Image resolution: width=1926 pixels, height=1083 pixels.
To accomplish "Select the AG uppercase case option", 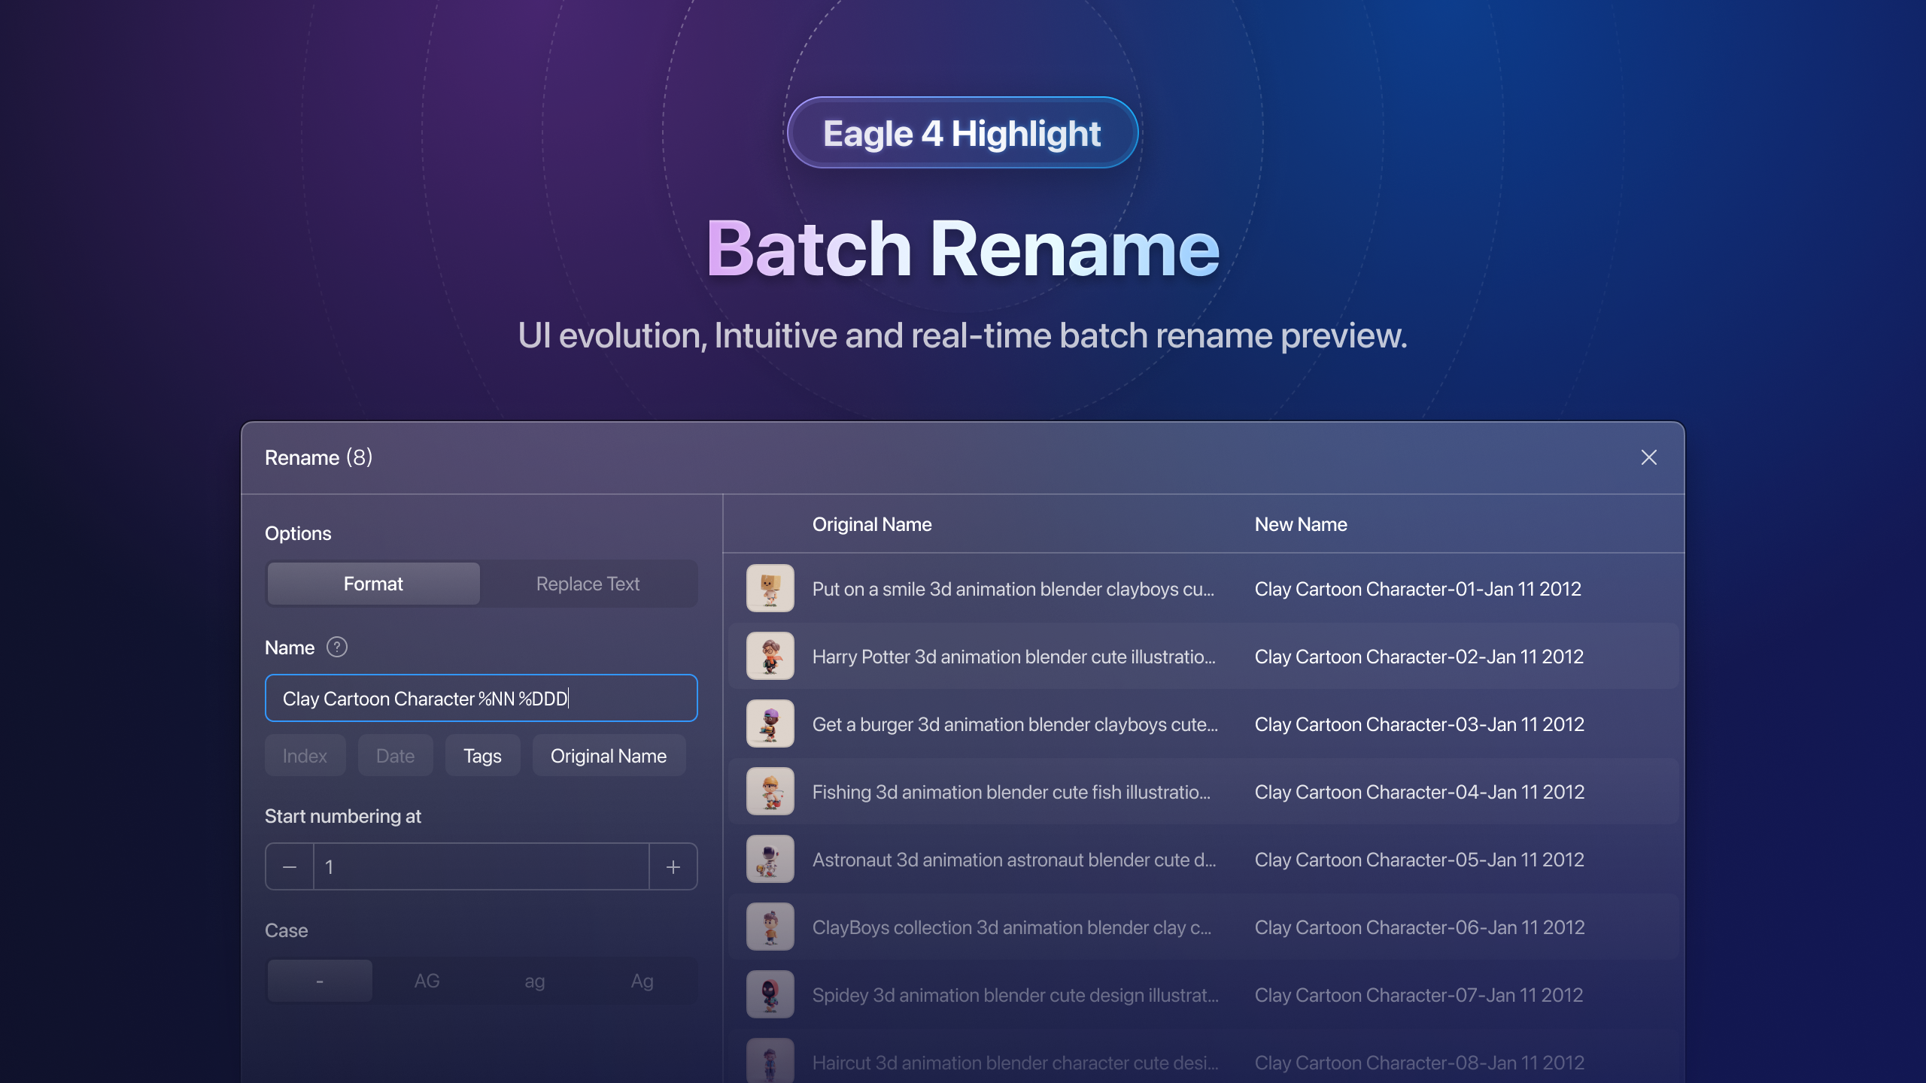I will coord(427,980).
